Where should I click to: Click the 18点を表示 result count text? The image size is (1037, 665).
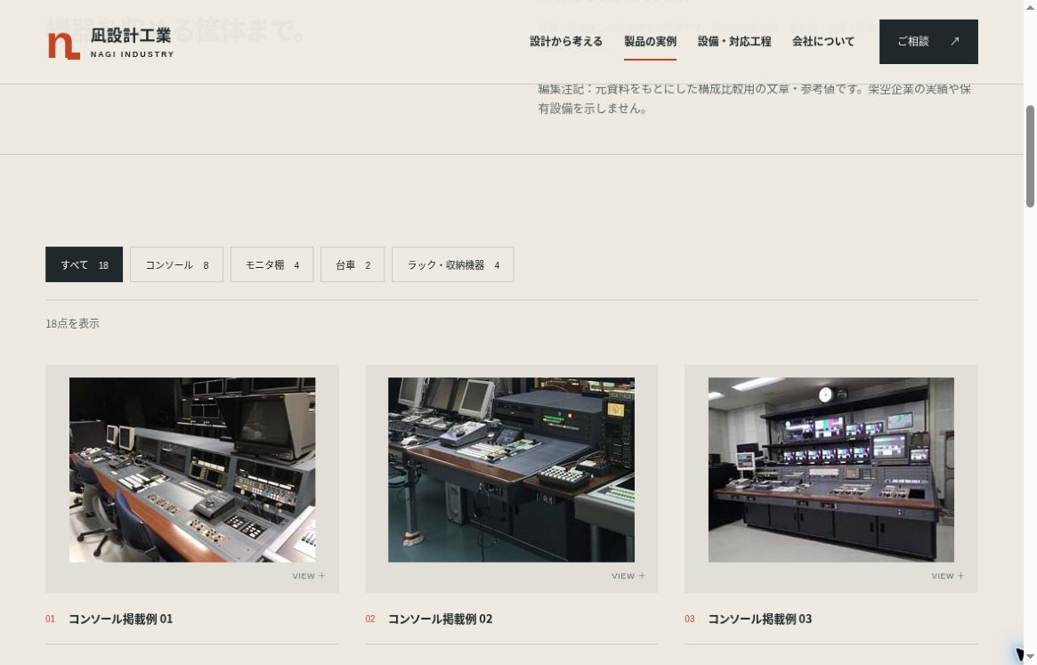point(73,323)
